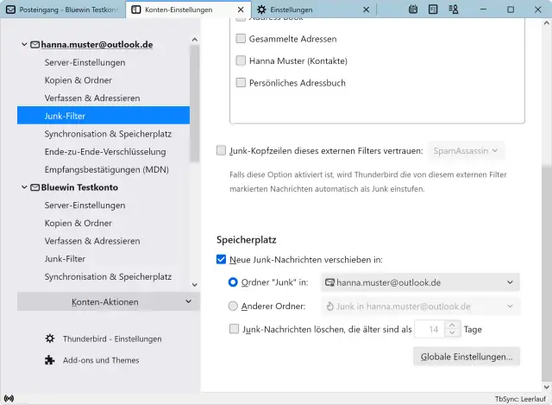Collapse the hanna.muster@outlook.de account tree
Viewport: 552px width, 405px height.
pyautogui.click(x=24, y=44)
